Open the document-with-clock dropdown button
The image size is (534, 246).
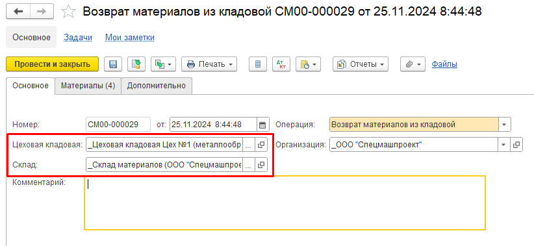pyautogui.click(x=308, y=64)
